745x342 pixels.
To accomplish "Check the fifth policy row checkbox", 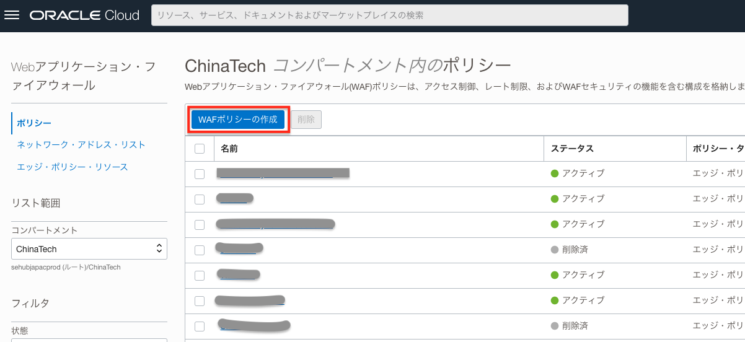I will [200, 275].
